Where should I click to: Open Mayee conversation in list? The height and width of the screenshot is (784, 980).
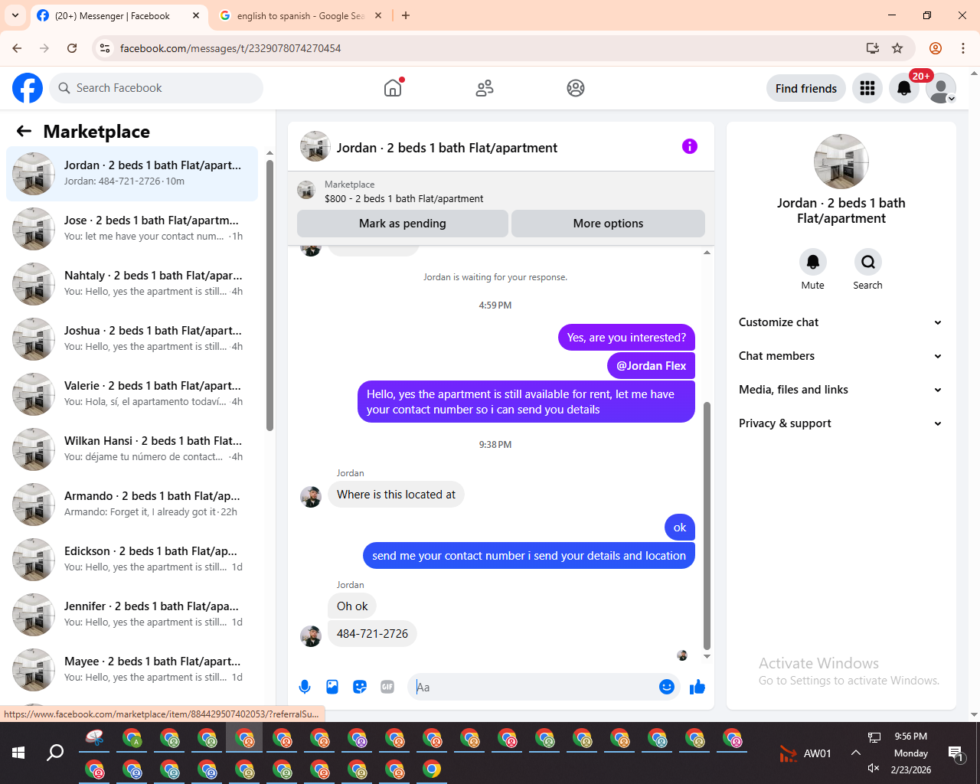coord(132,669)
